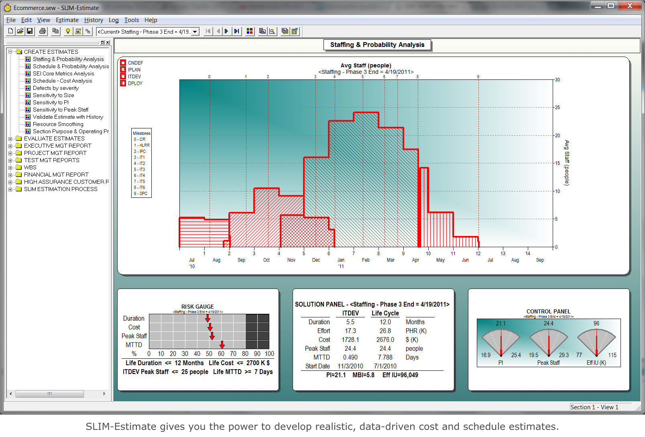645x437 pixels.
Task: Advance to next solution with forward arrow
Action: (x=227, y=31)
